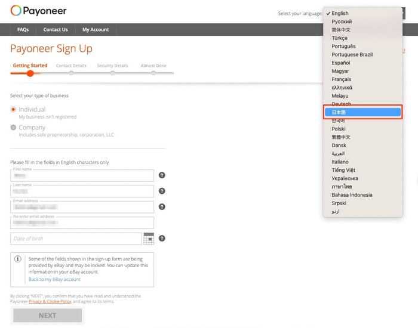Select the Company business type

pyautogui.click(x=14, y=128)
